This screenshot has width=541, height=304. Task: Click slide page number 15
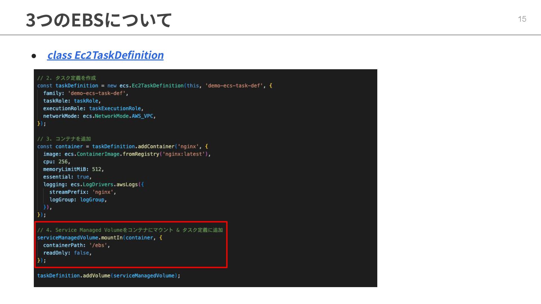click(x=522, y=19)
